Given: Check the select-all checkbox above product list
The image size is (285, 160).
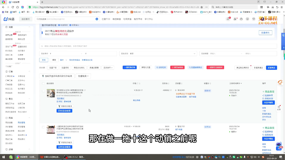Looking at the screenshot, I should [43, 83].
